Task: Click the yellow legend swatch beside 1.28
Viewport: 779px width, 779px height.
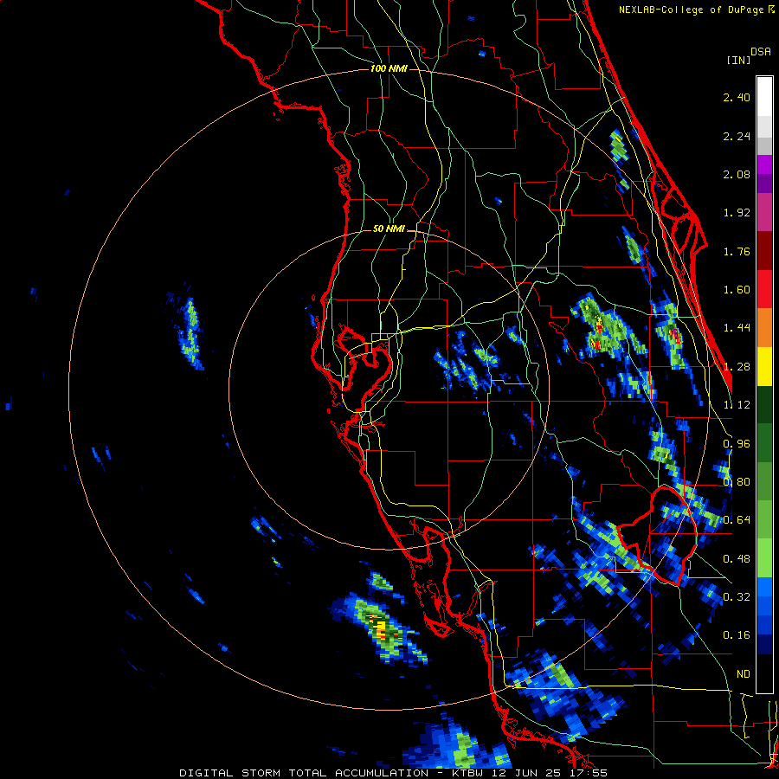Action: 764,366
